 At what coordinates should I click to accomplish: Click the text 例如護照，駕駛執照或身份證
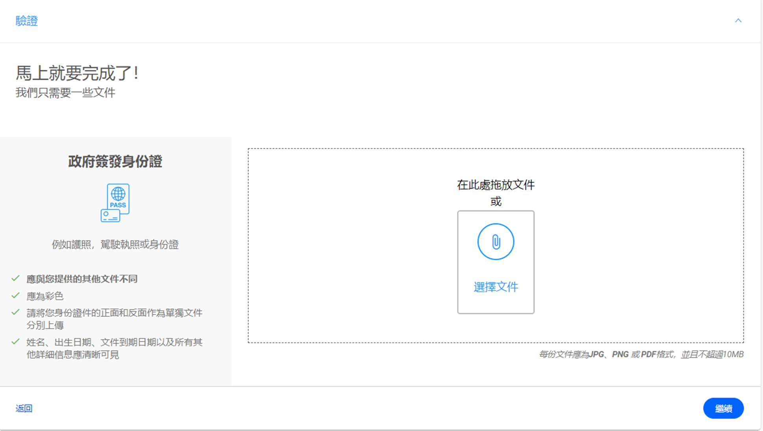pyautogui.click(x=115, y=244)
